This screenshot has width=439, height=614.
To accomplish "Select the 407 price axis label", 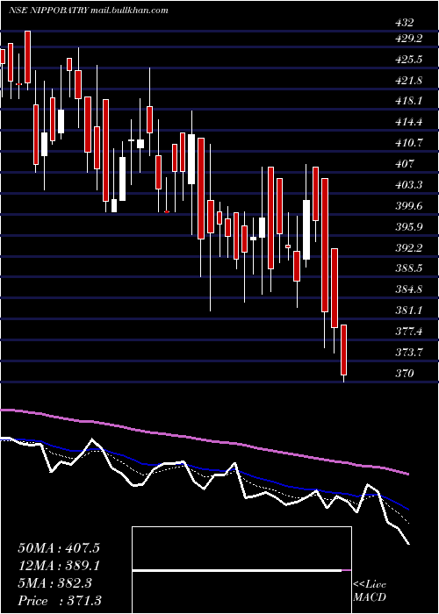I will tap(405, 164).
